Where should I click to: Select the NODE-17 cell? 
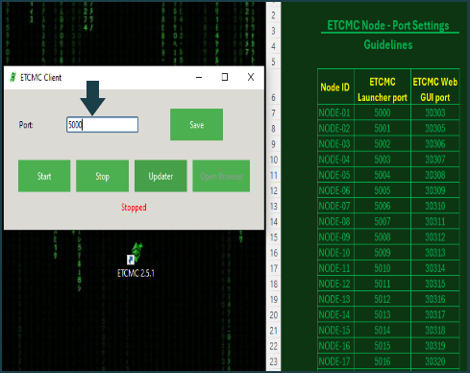click(x=335, y=361)
